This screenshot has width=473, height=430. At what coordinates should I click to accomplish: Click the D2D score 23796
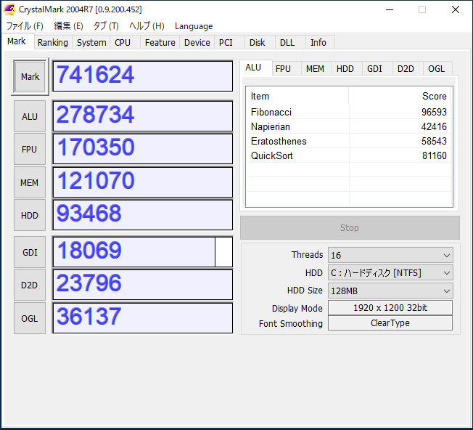(143, 285)
